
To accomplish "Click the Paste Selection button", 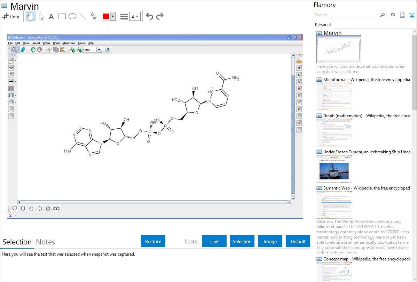I will [242, 241].
